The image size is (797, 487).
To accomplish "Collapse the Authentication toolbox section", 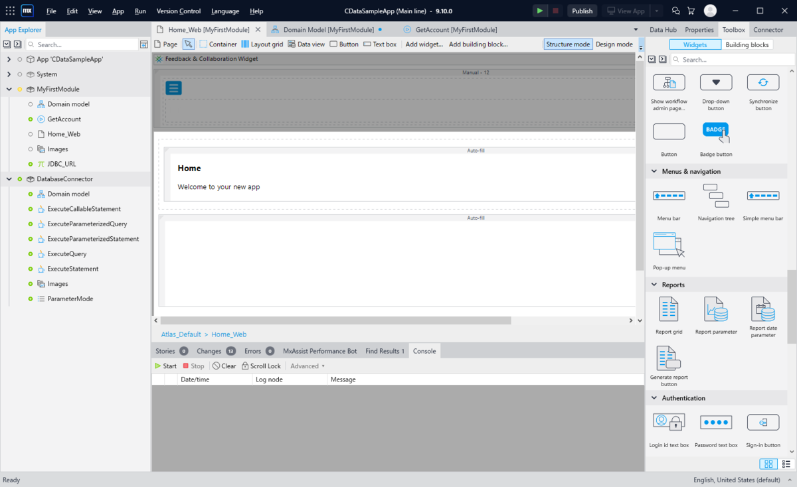I will 653,398.
